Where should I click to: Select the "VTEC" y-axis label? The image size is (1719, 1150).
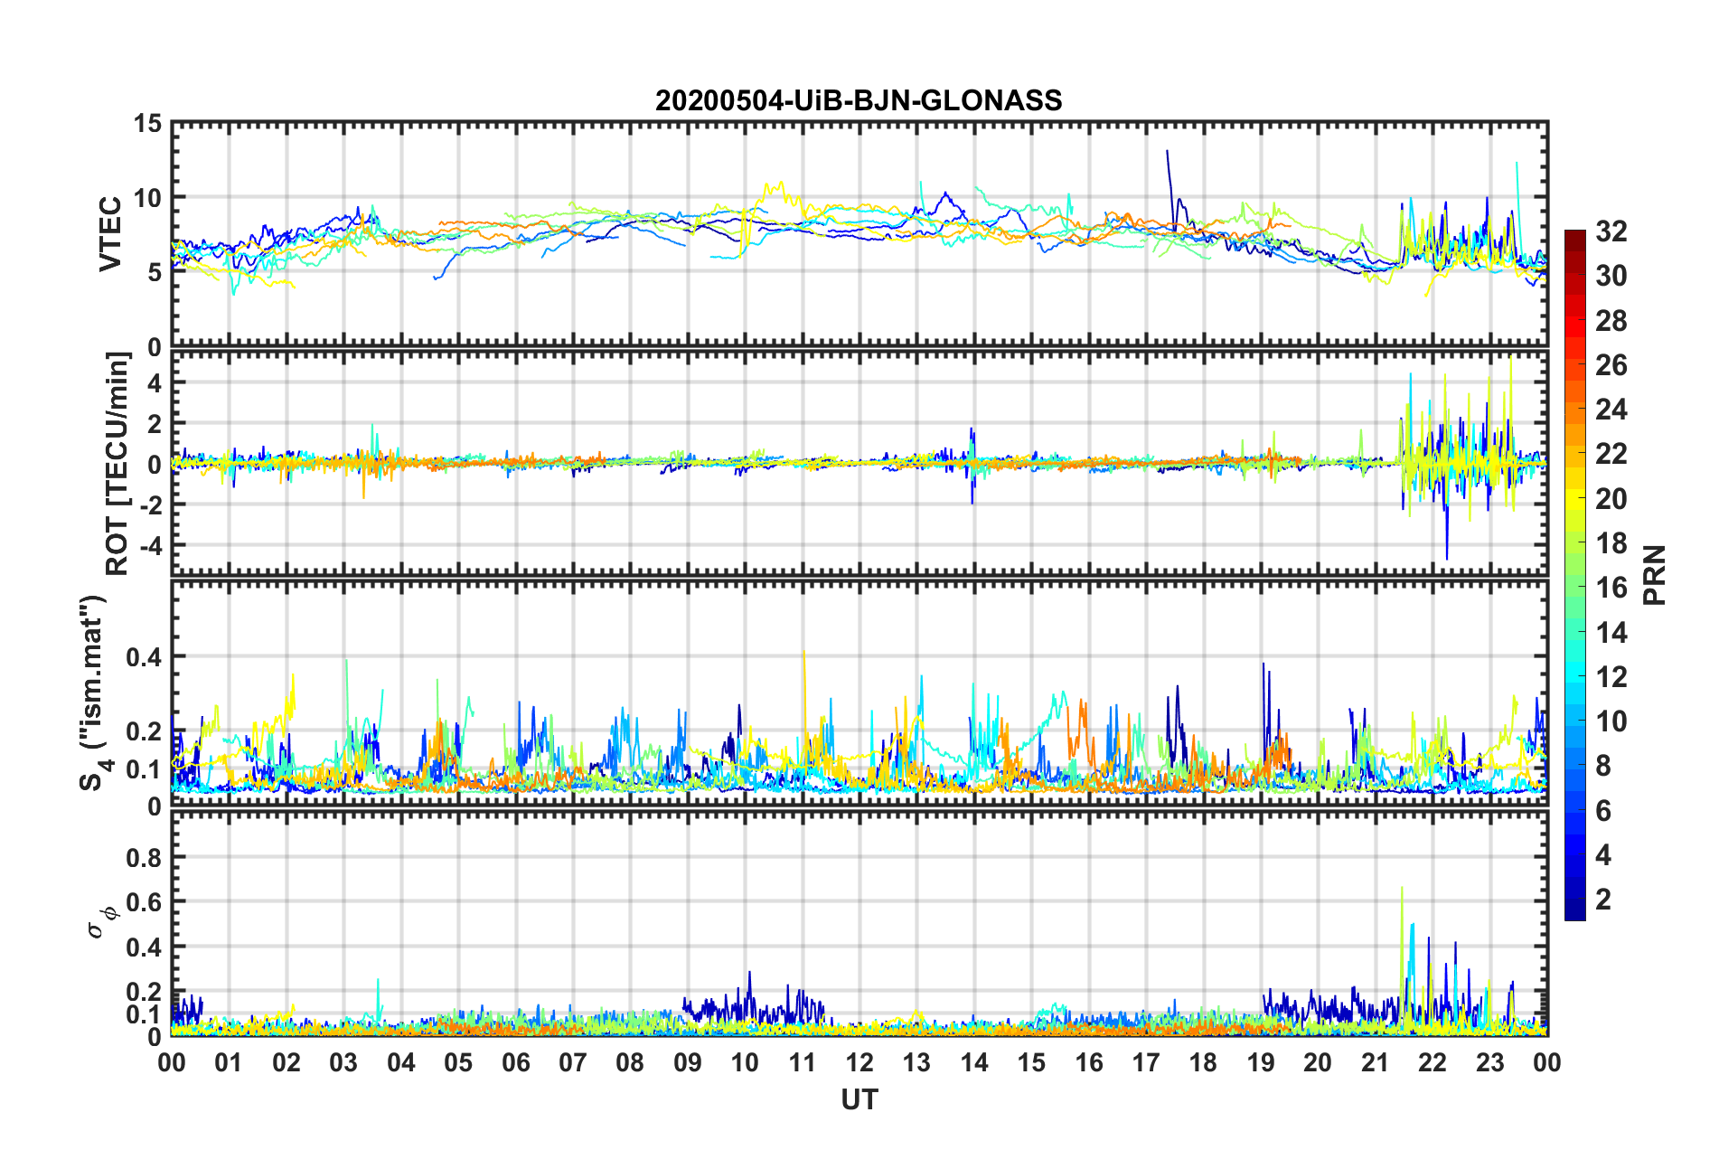110,233
